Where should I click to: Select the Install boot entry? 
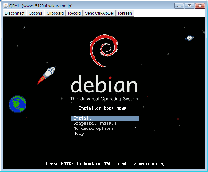[105, 118]
